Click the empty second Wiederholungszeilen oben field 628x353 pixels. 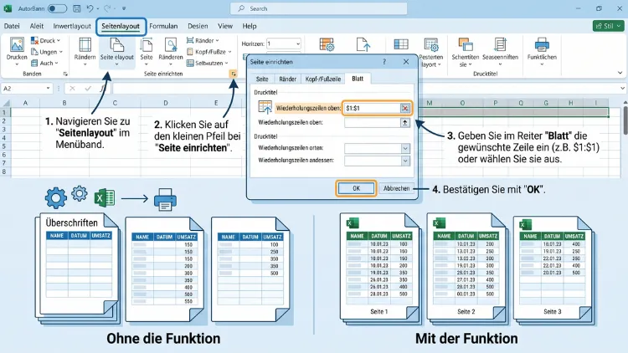pos(373,122)
